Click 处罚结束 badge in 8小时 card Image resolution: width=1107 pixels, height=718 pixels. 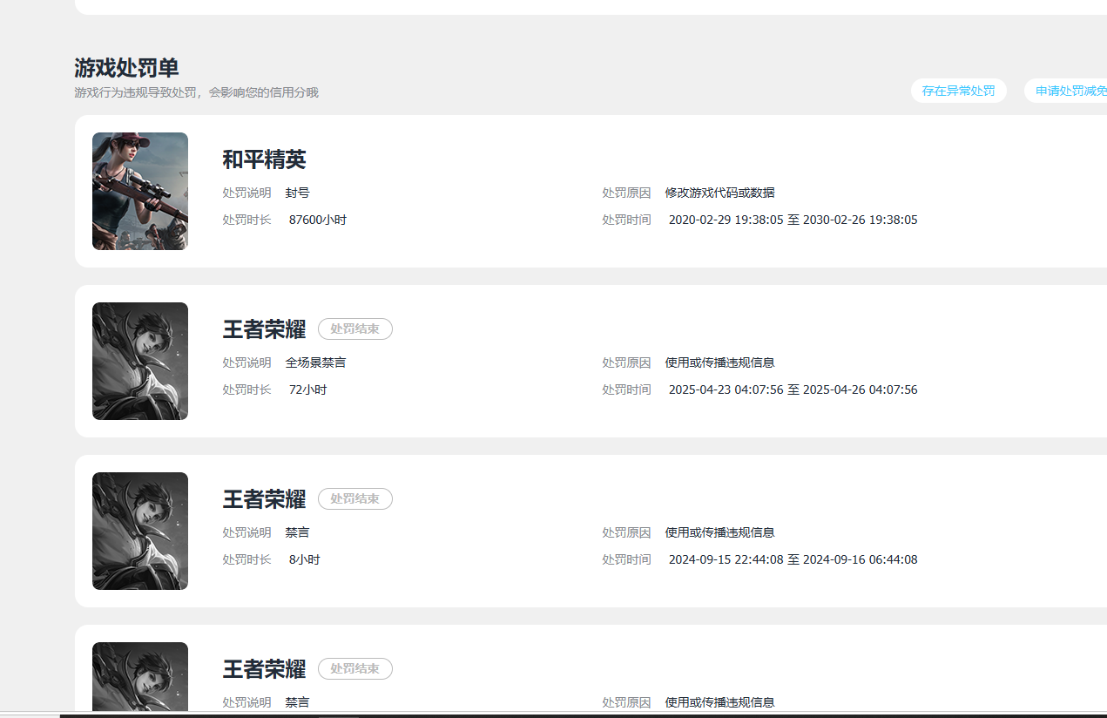355,499
